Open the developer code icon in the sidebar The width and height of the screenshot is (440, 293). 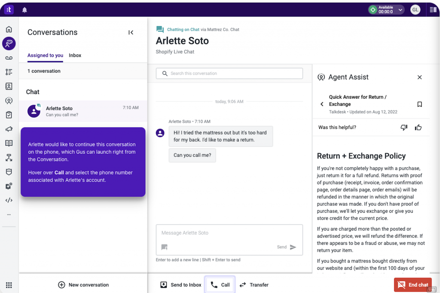click(x=9, y=200)
